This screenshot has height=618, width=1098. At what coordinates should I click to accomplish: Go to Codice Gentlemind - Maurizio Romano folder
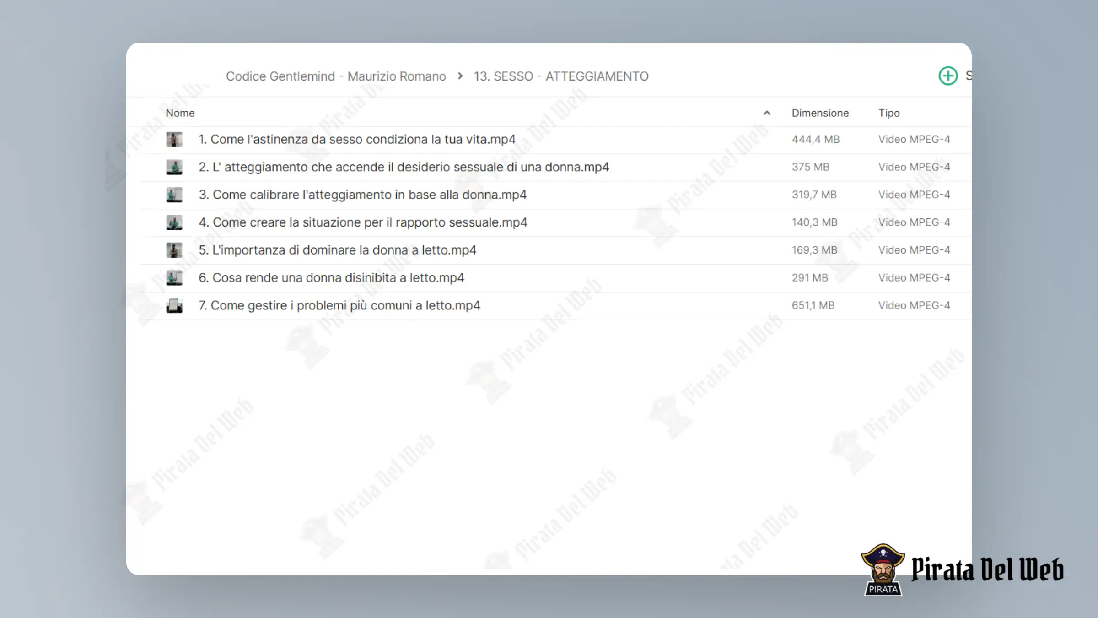click(336, 76)
